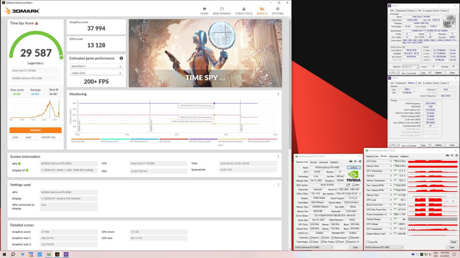Open the hamburger menu in GPU-Z Sensors window
The height and width of the screenshot is (258, 460).
coord(457,155)
